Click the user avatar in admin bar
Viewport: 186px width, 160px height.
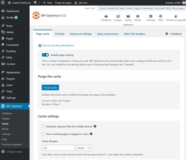[x=184, y=3]
